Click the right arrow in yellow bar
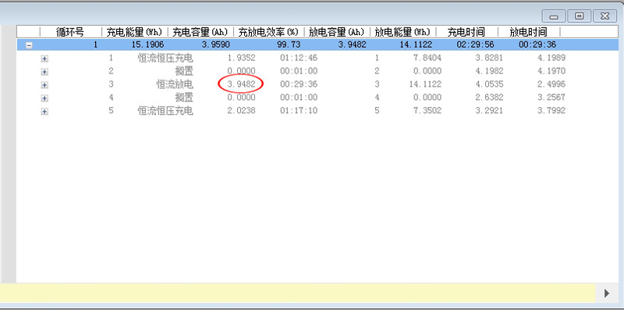 (x=607, y=294)
